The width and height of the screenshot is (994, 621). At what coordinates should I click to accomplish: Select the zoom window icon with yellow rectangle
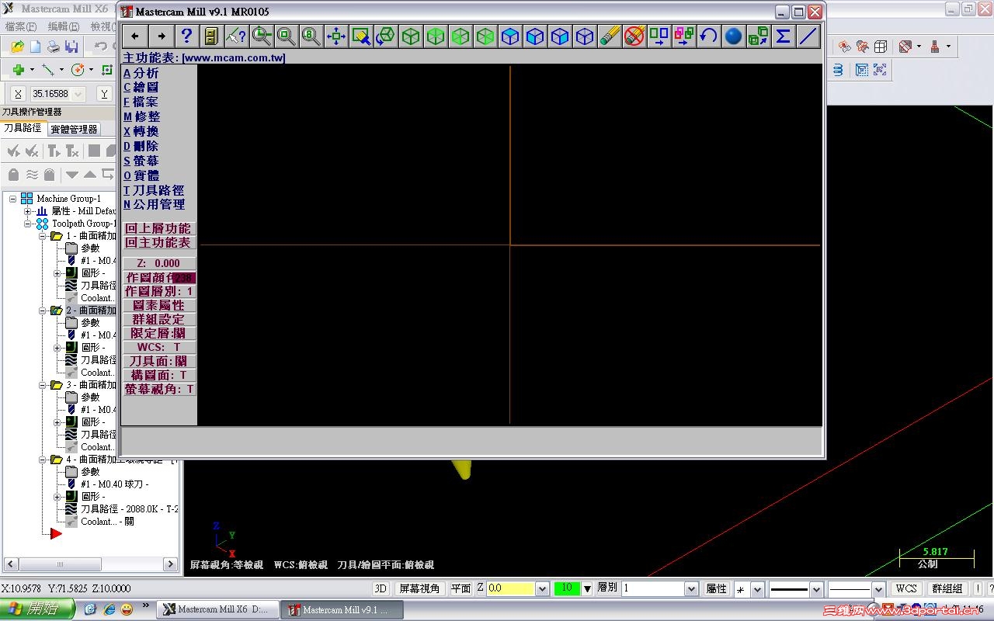[360, 36]
